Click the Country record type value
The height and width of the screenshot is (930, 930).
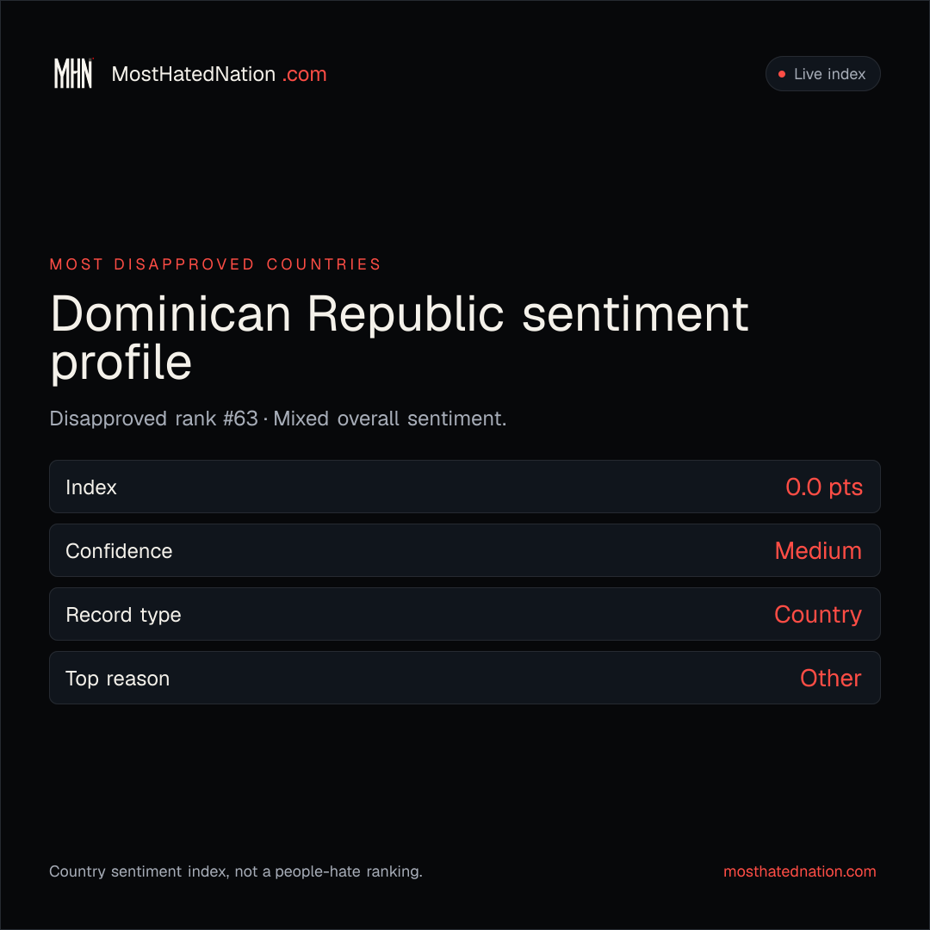818,615
